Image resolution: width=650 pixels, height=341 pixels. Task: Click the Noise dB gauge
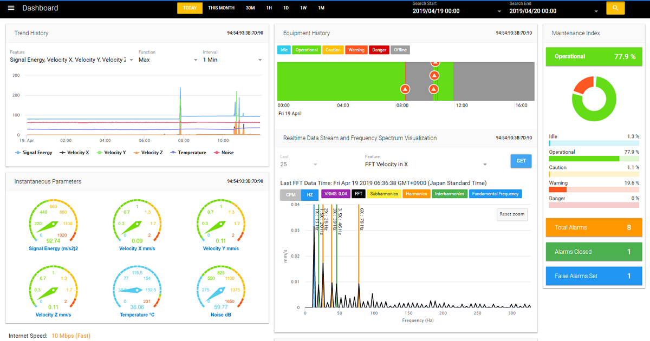click(221, 290)
